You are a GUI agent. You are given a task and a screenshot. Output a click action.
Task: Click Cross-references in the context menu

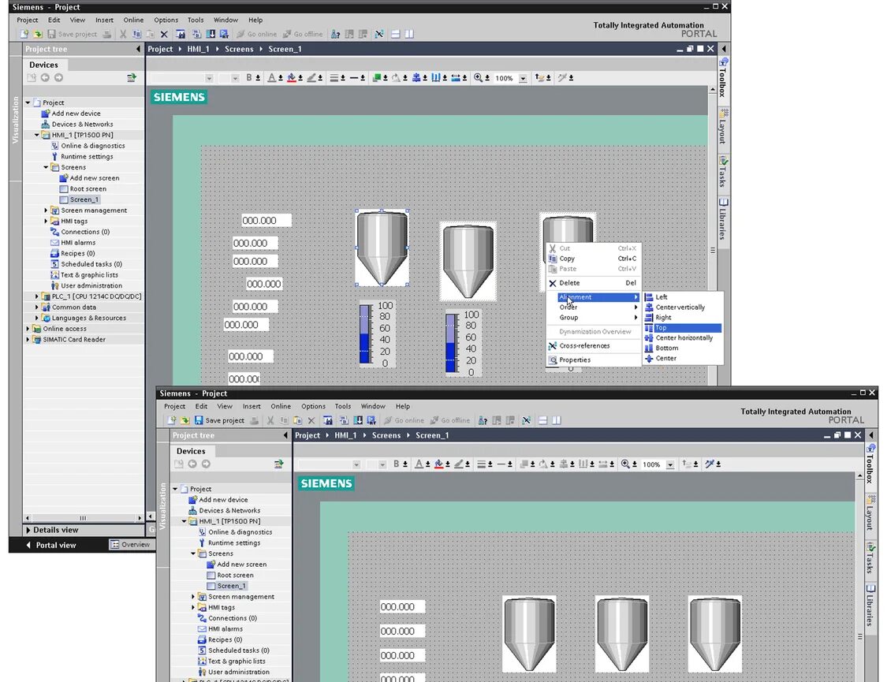point(593,345)
